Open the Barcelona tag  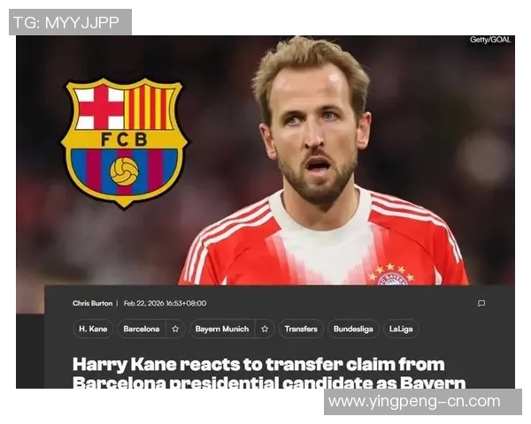click(142, 329)
